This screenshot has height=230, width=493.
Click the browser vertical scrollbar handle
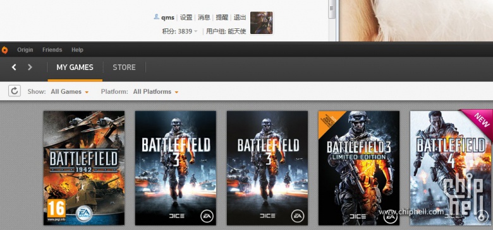tap(332, 9)
